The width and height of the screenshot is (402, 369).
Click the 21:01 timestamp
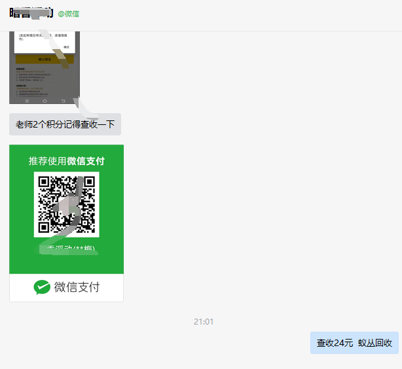(x=203, y=322)
